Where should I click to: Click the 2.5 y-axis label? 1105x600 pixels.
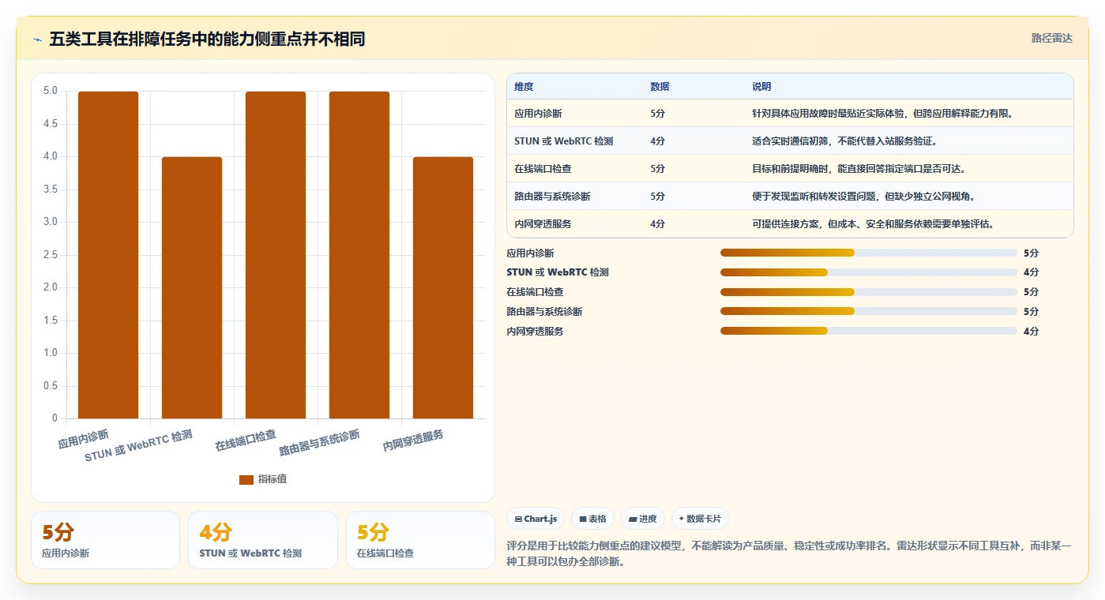tap(50, 255)
